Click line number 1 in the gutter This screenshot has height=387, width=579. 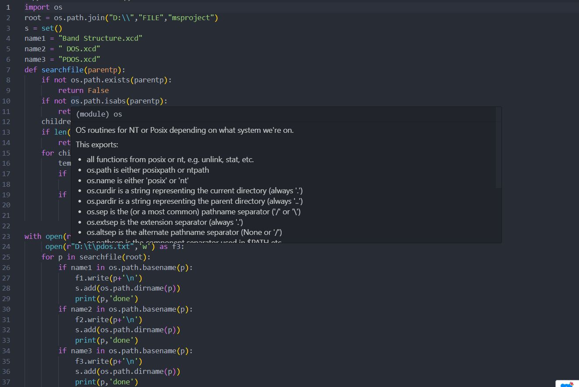[x=8, y=7]
